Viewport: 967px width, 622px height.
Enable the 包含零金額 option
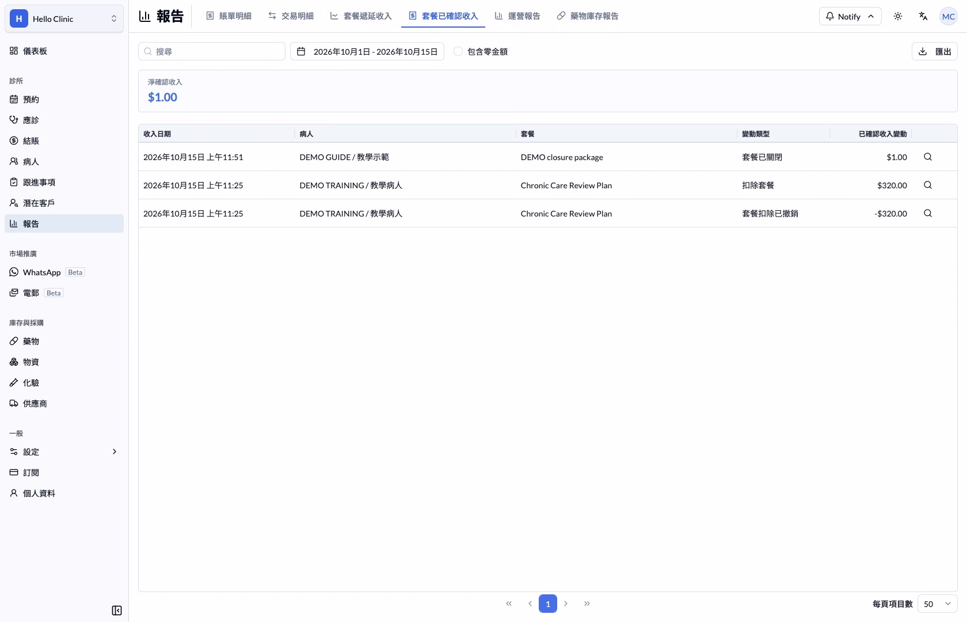click(458, 51)
